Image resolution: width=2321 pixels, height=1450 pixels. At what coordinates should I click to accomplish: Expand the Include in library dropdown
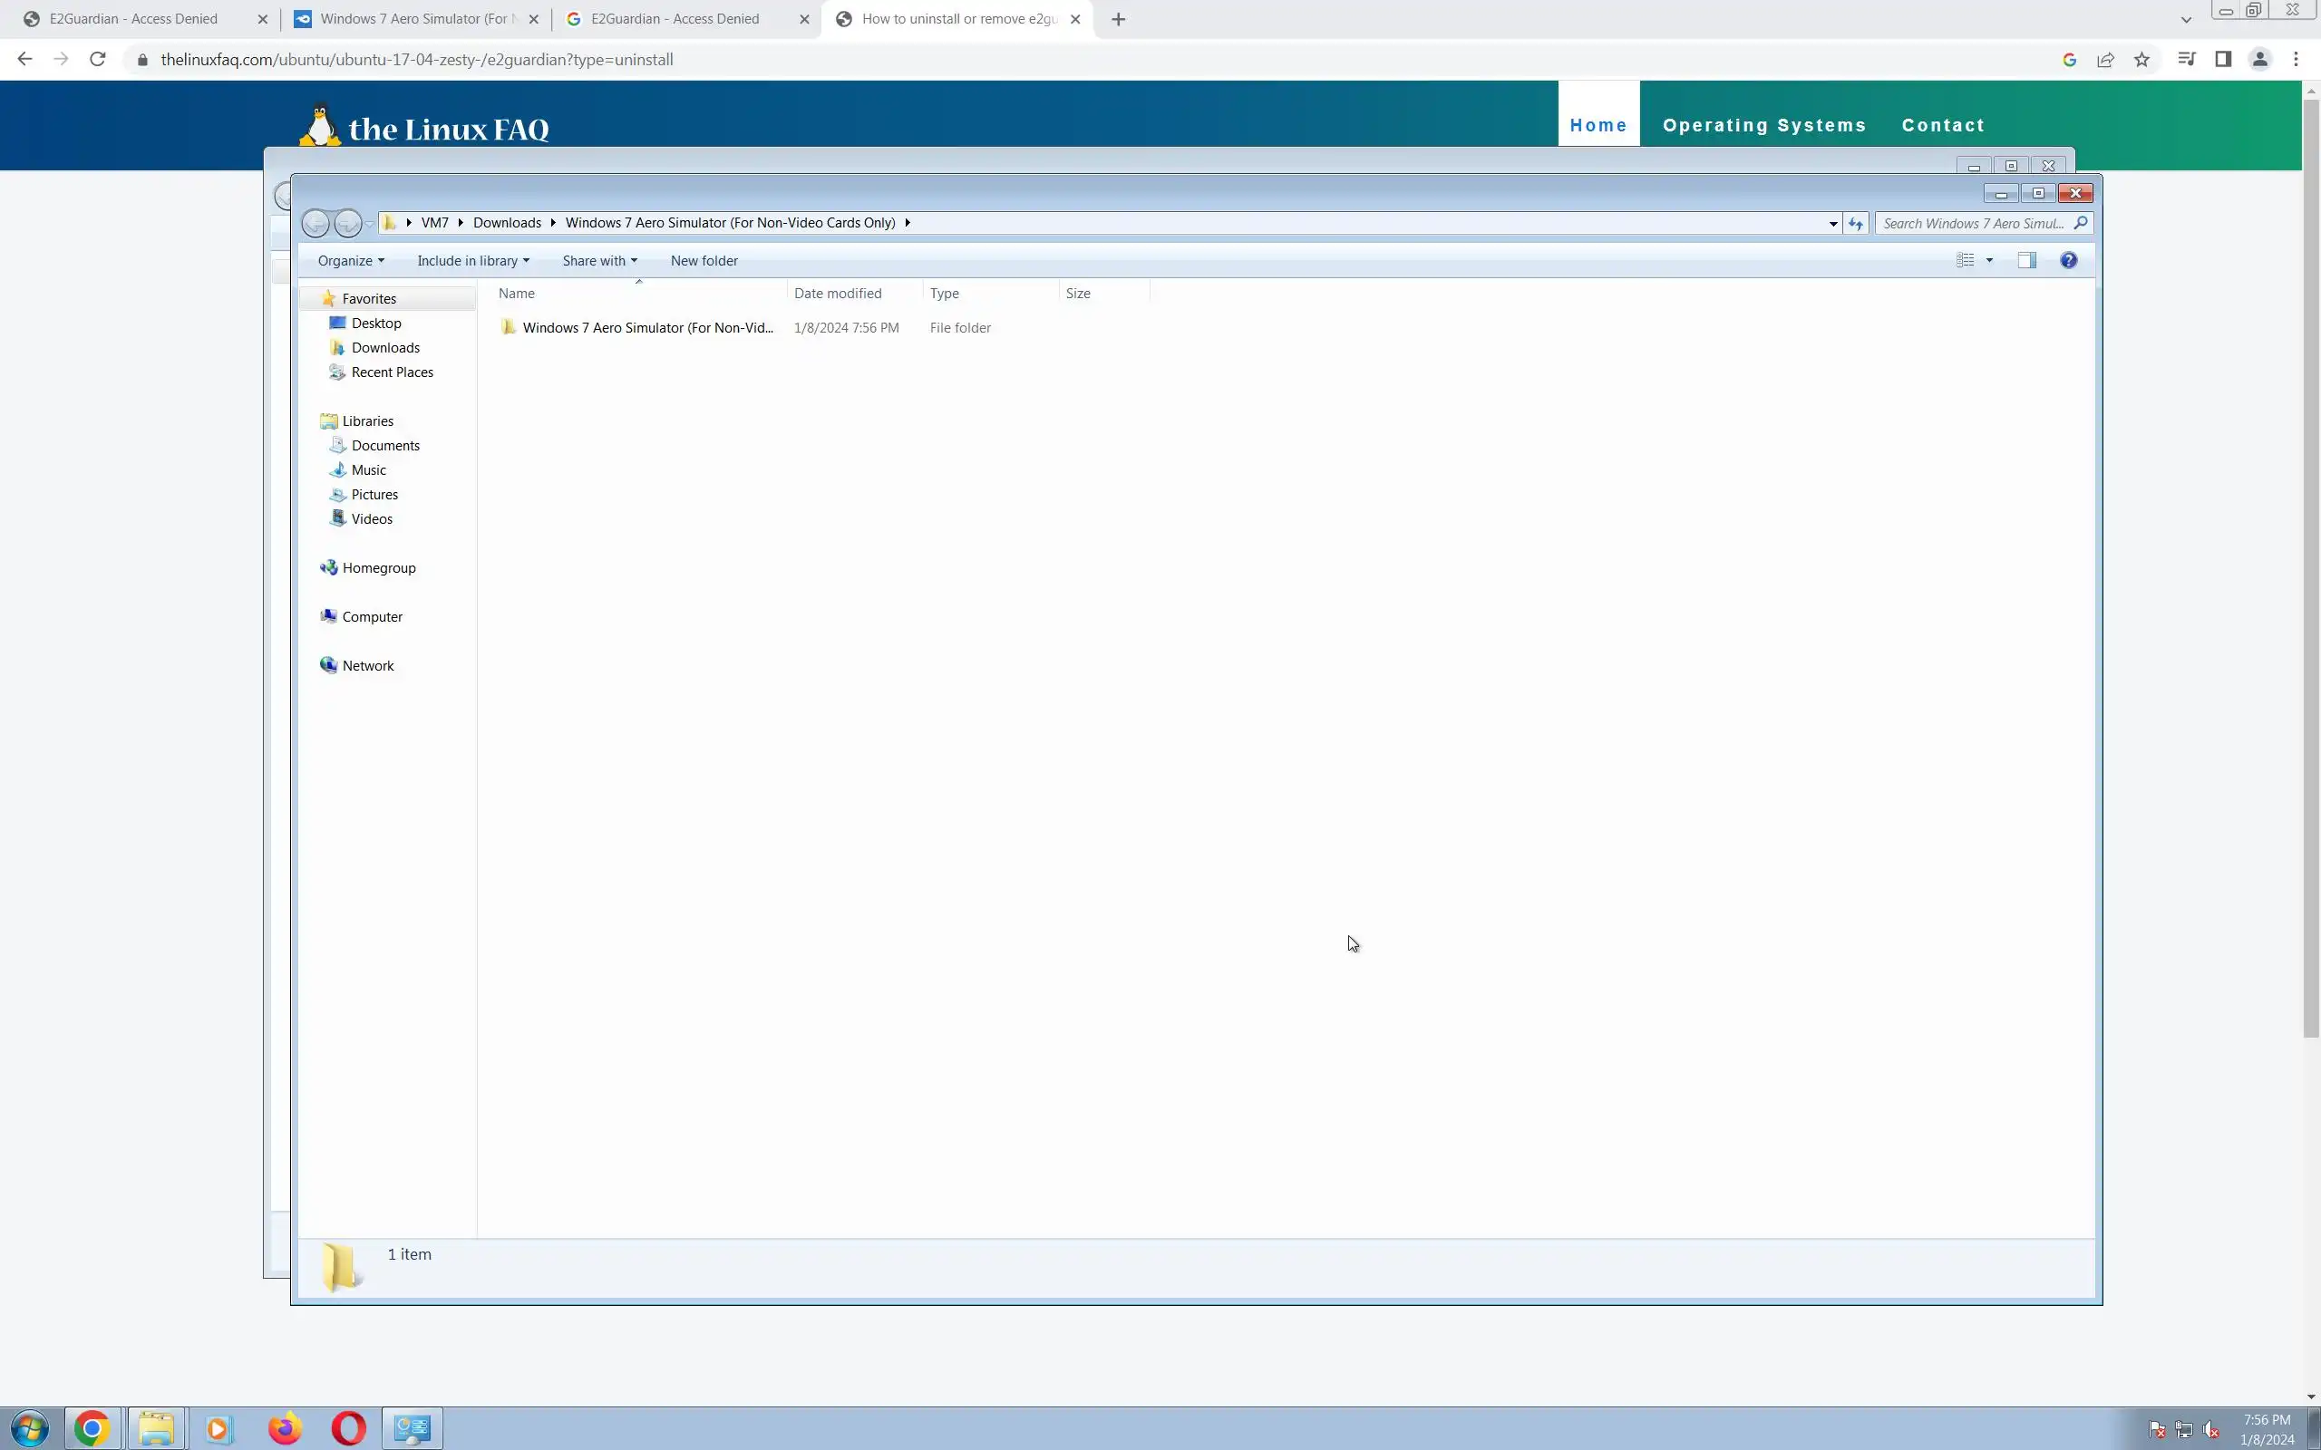(x=473, y=261)
